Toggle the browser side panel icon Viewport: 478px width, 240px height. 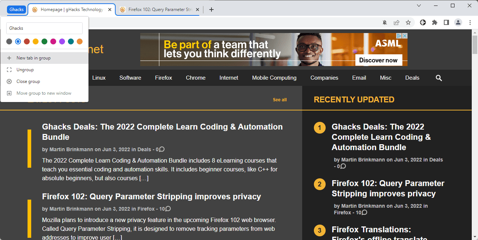tap(446, 22)
